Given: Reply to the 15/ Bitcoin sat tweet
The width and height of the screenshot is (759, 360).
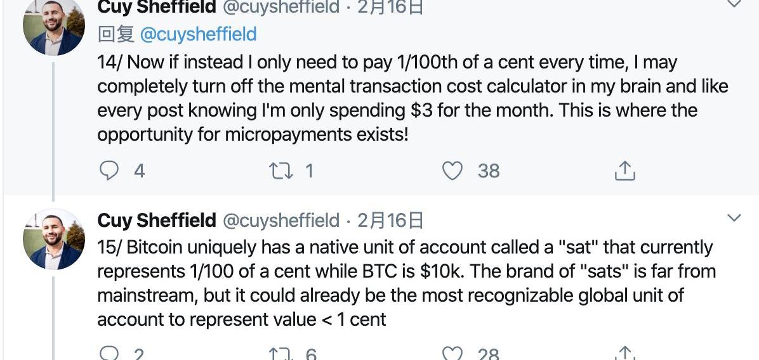Looking at the screenshot, I should pos(110,354).
